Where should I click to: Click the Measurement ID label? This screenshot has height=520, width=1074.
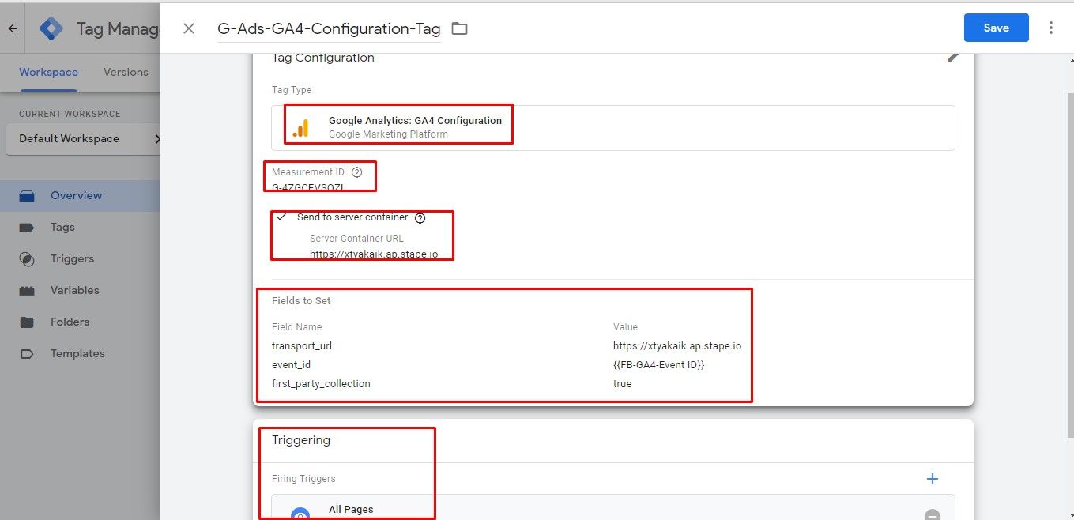308,172
